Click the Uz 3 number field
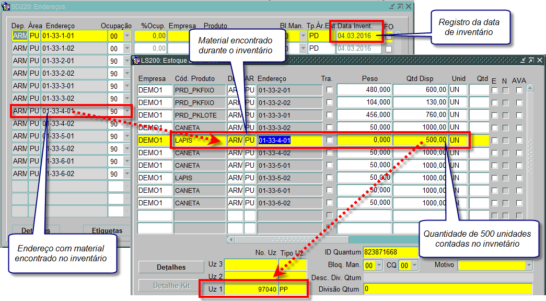 pos(251,264)
